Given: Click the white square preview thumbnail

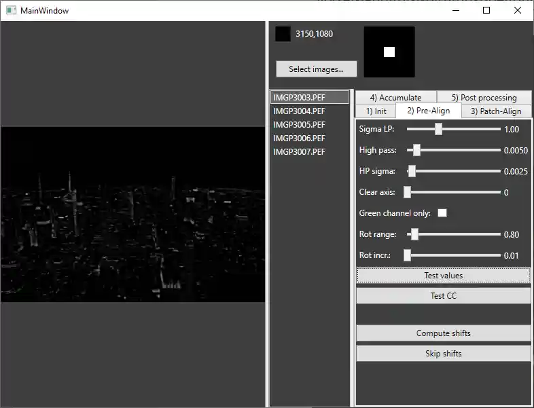Looking at the screenshot, I should coord(389,52).
